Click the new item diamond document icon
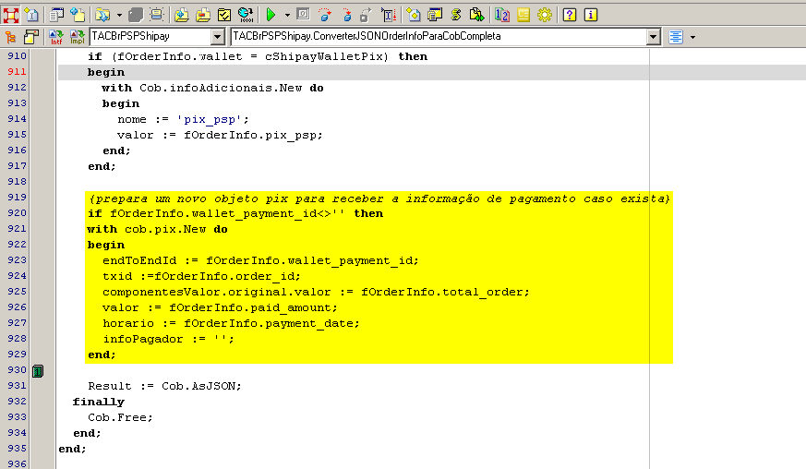This screenshot has width=806, height=469. [414, 15]
